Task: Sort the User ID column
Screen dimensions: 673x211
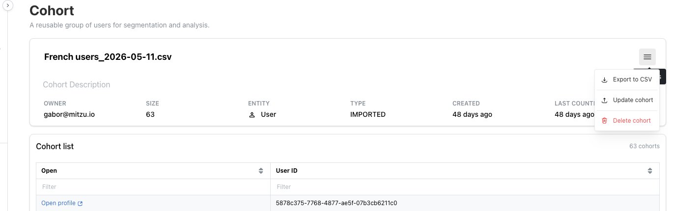Action: click(x=650, y=171)
